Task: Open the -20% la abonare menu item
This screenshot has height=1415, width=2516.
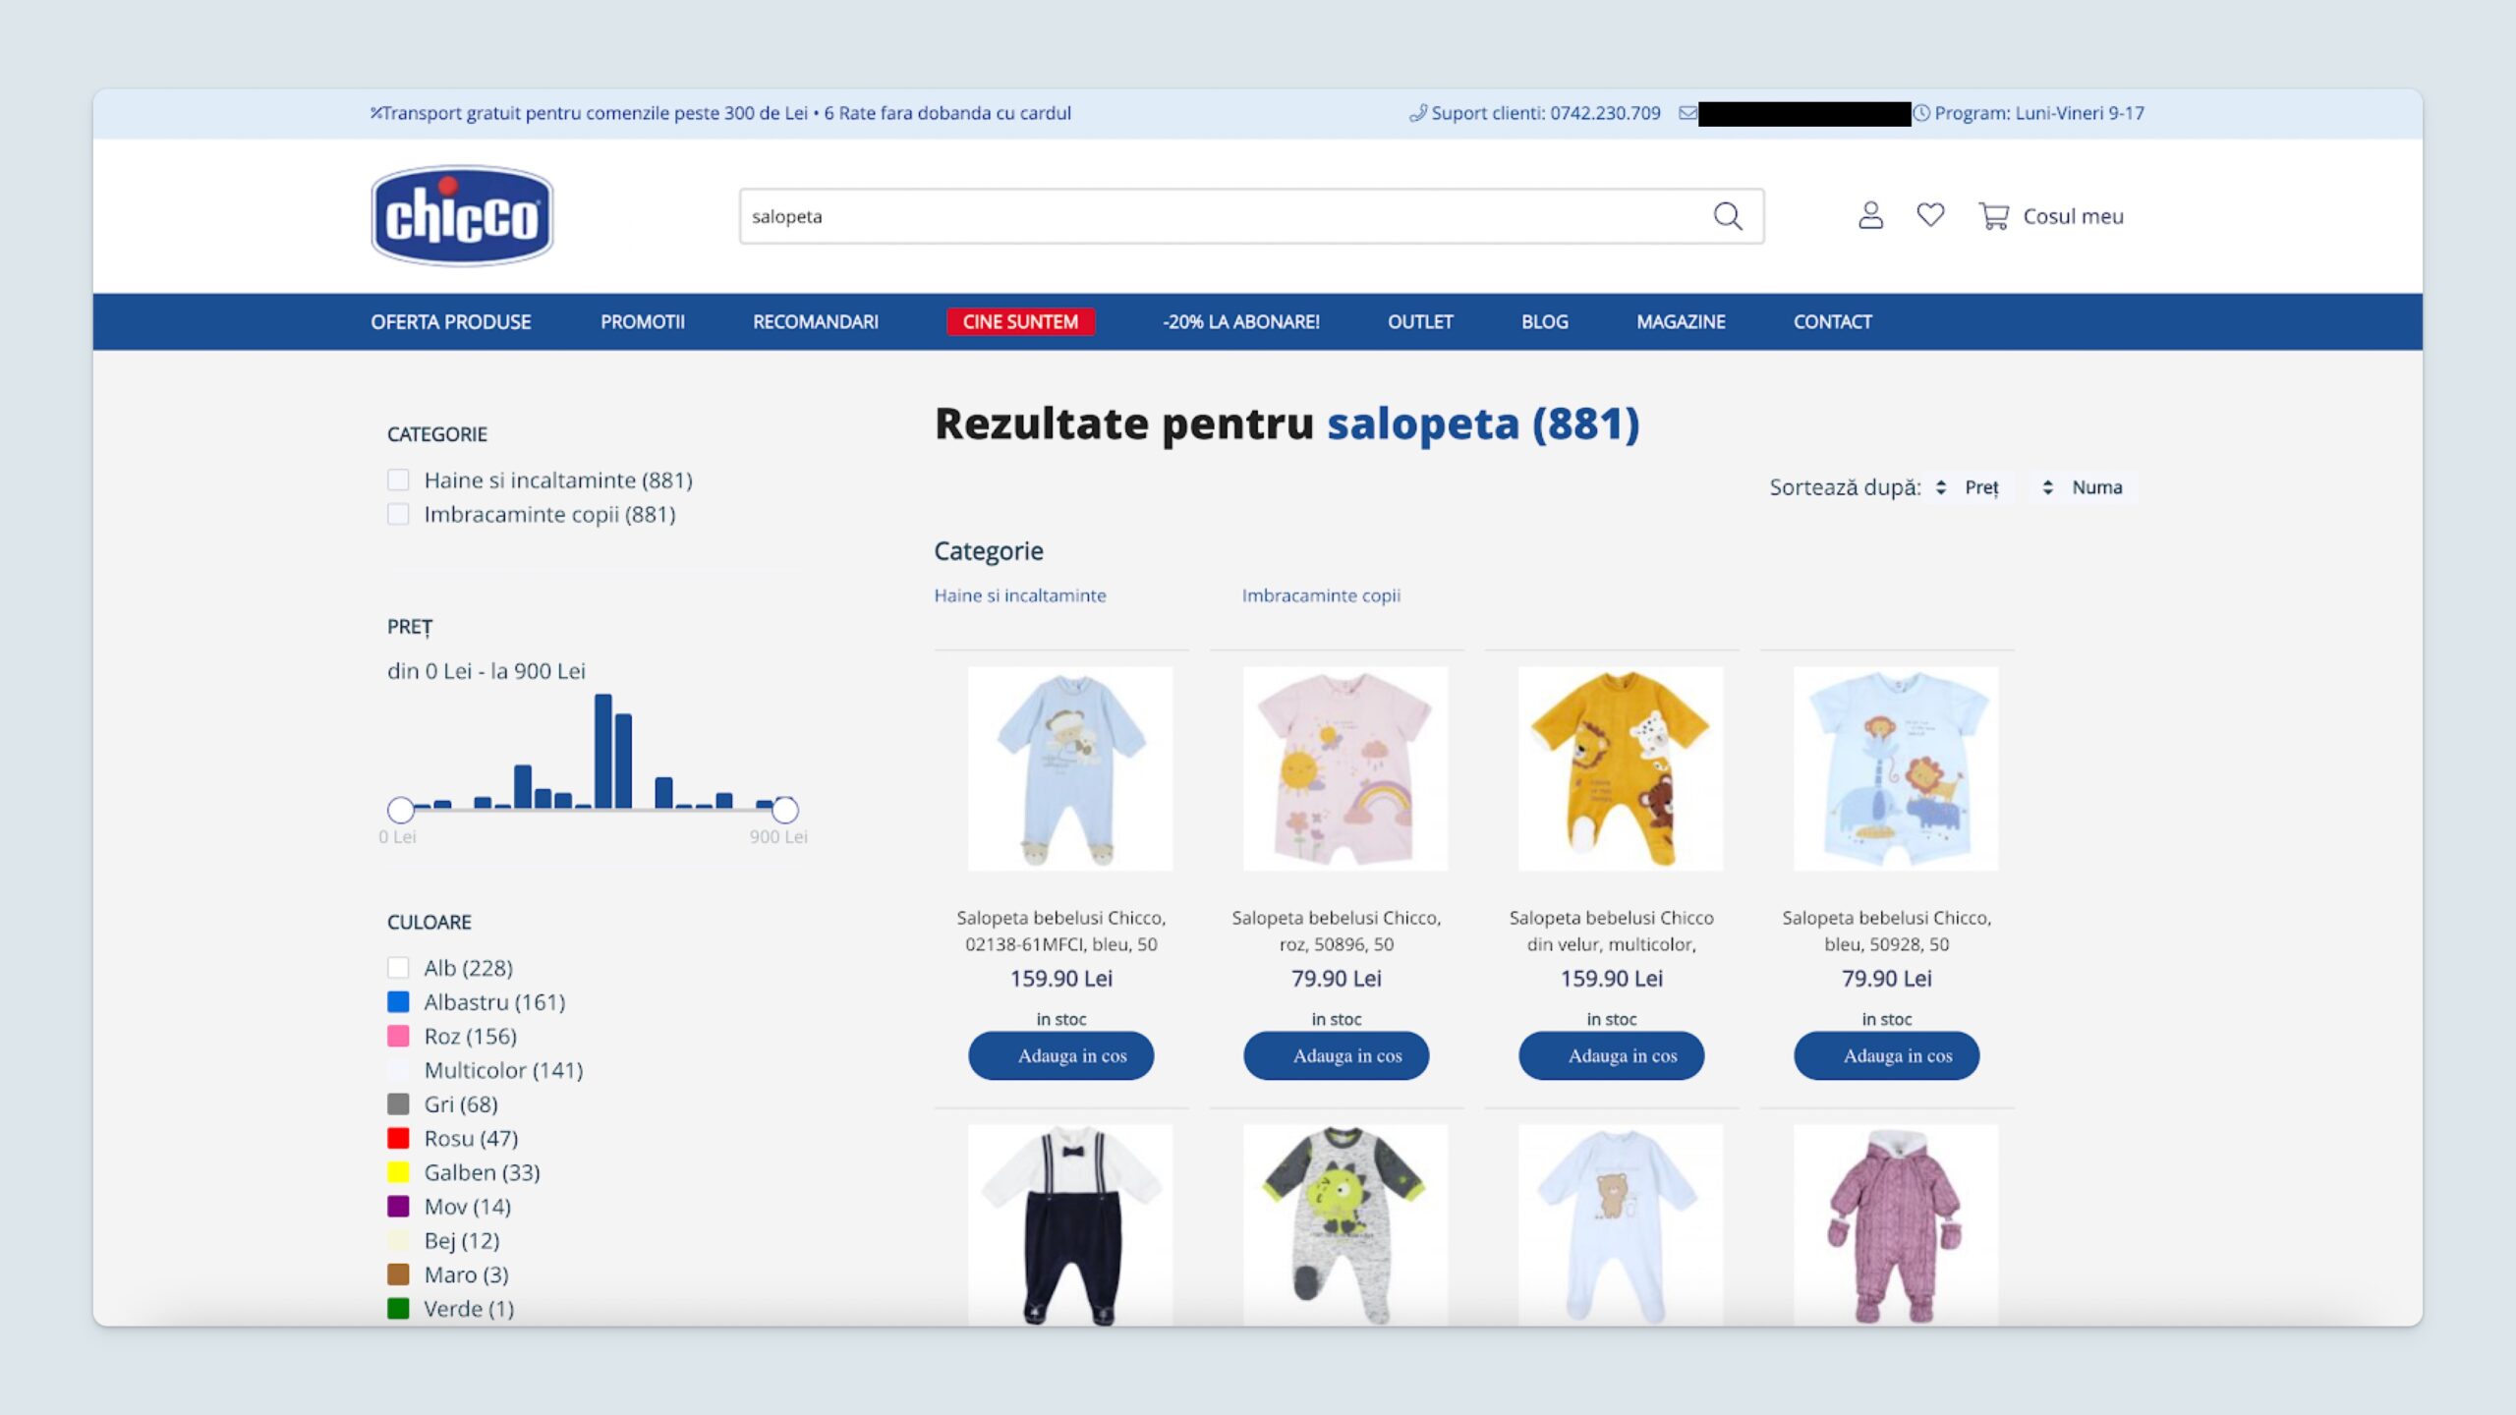Action: pos(1241,322)
